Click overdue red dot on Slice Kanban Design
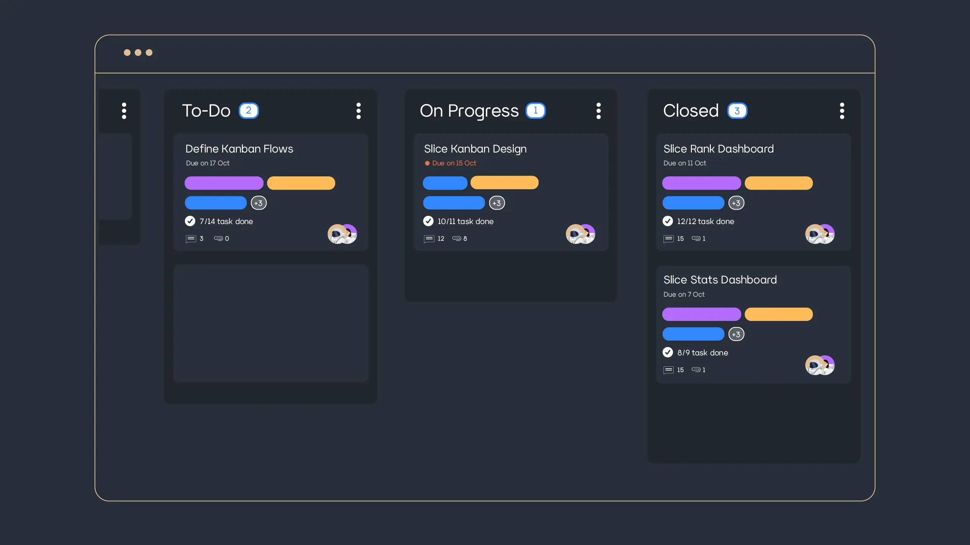The height and width of the screenshot is (545, 970). tap(427, 163)
